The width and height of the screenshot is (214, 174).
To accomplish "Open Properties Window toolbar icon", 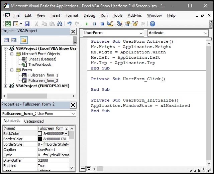I will (127, 24).
